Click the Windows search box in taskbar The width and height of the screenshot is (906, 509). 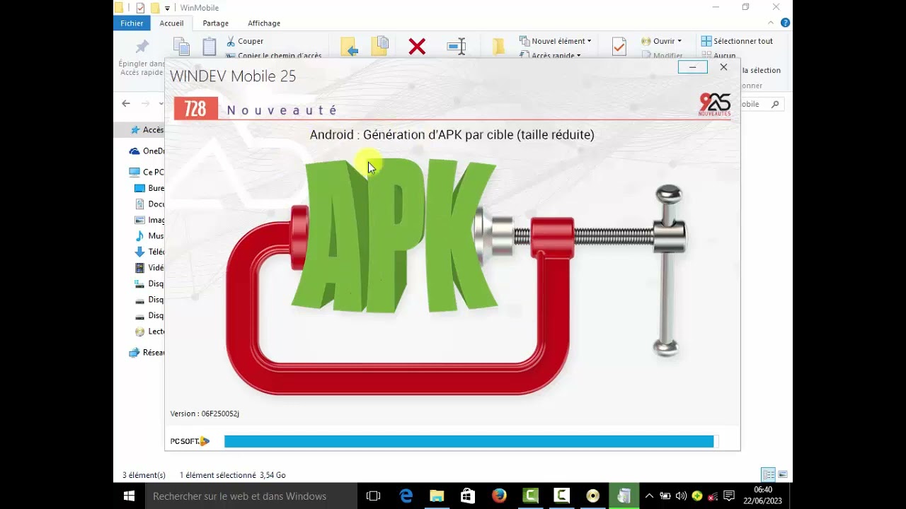pos(251,496)
